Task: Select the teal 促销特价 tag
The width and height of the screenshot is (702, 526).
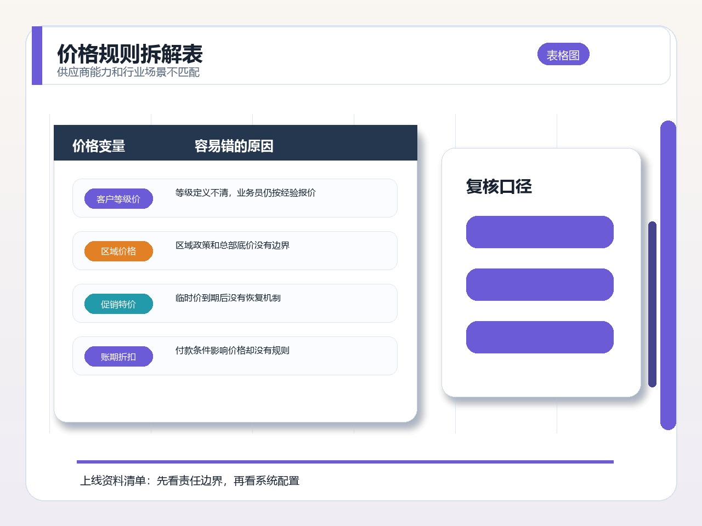Action: click(x=118, y=304)
